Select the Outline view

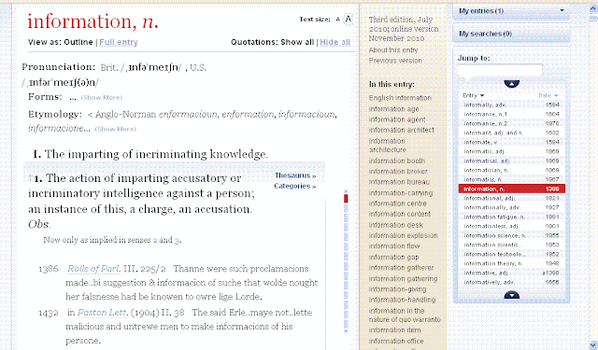(x=78, y=42)
